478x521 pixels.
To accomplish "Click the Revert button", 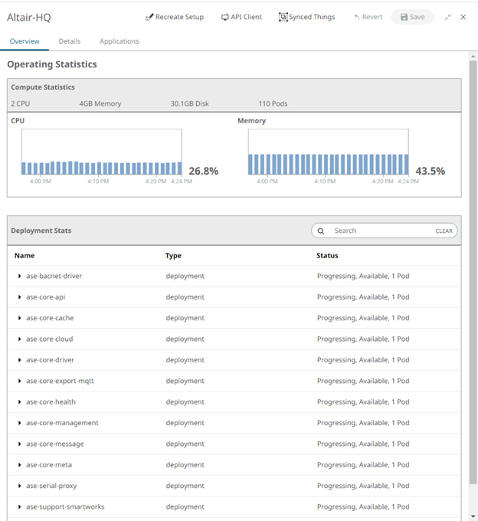I will tap(368, 17).
